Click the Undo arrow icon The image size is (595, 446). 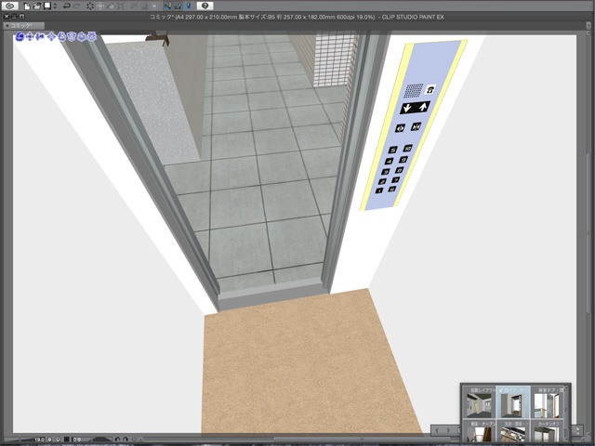click(x=67, y=6)
